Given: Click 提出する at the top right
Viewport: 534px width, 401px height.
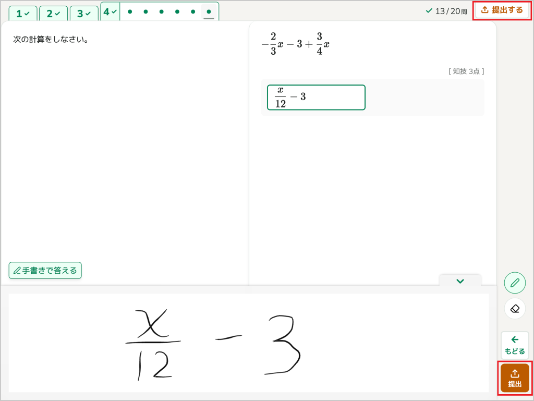Looking at the screenshot, I should click(x=502, y=10).
